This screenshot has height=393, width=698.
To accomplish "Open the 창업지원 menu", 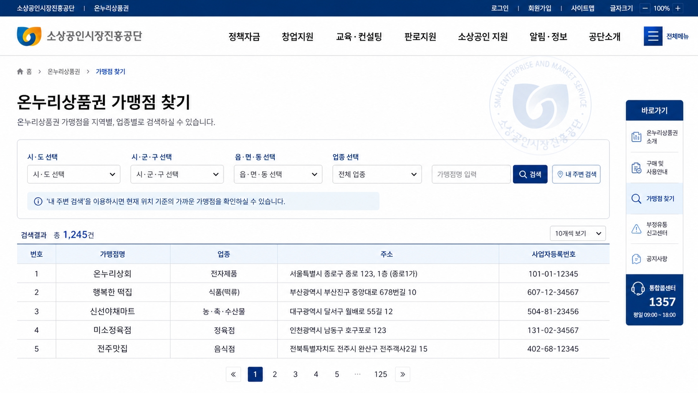I will click(297, 37).
